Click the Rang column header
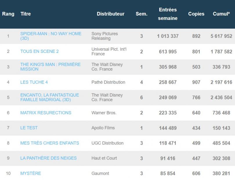 click(x=8, y=14)
